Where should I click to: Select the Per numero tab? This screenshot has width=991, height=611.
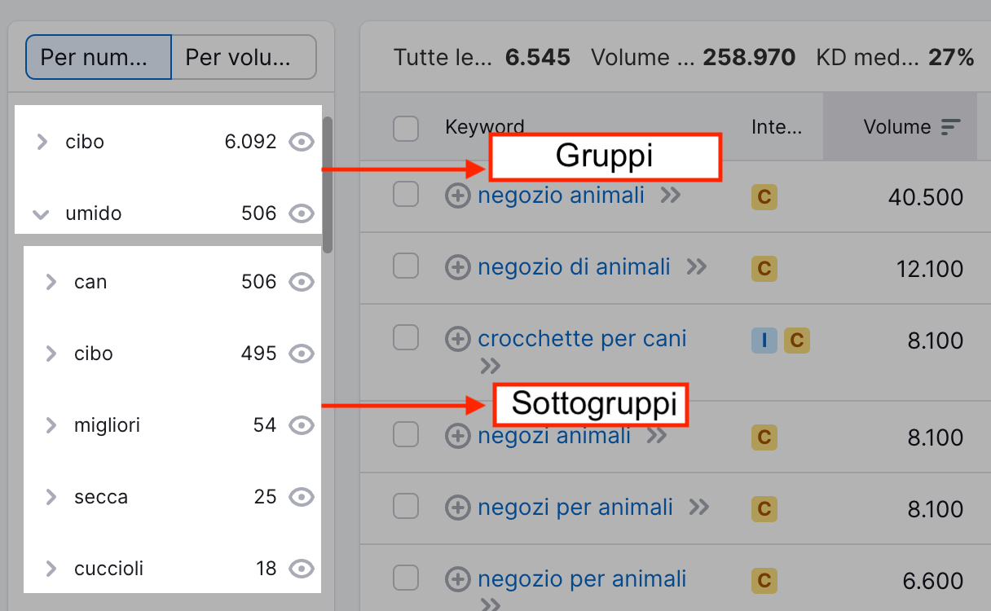[98, 57]
